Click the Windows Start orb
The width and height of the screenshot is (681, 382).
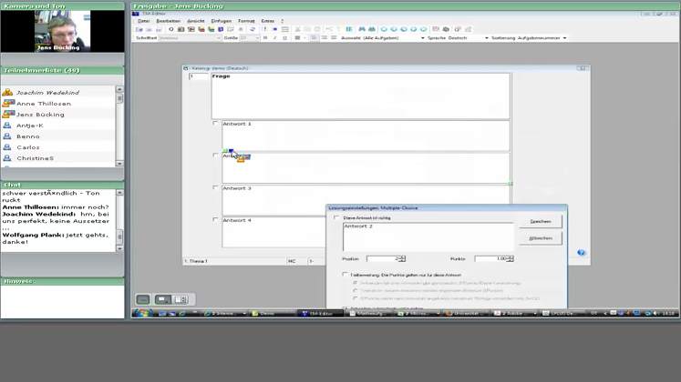click(x=142, y=313)
